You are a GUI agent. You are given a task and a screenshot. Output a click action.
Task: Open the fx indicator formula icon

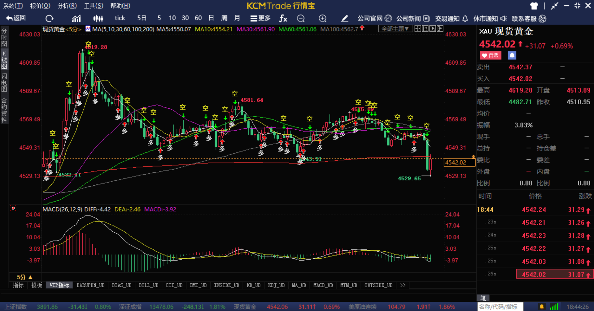coord(283,19)
